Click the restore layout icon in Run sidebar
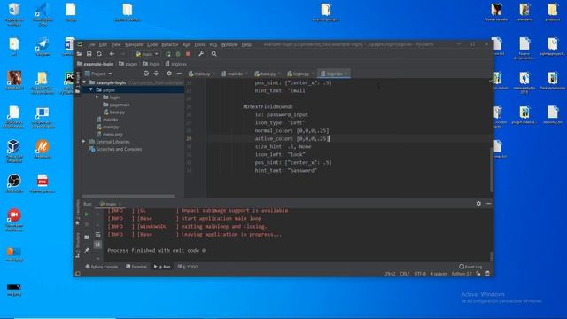 coord(87,237)
